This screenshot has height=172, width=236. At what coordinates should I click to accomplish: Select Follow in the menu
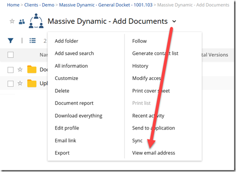[139, 41]
